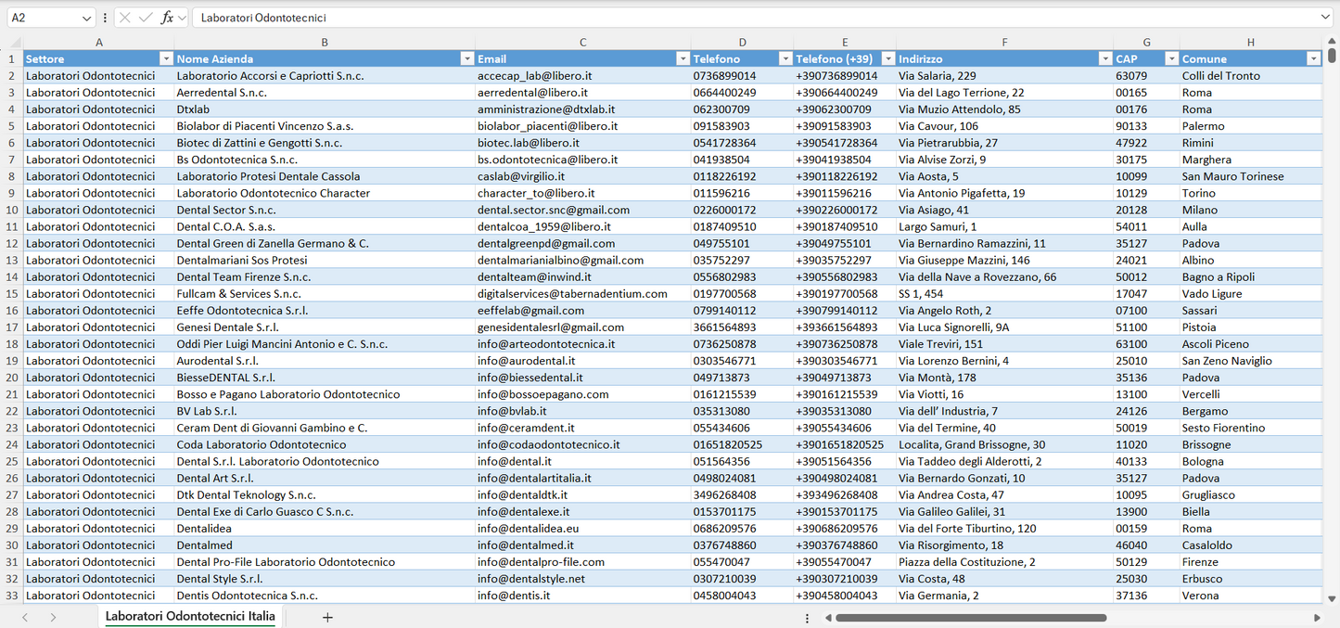Screen dimensions: 1340x628
Task: Expand the formula bar with chevron
Action: [1325, 18]
